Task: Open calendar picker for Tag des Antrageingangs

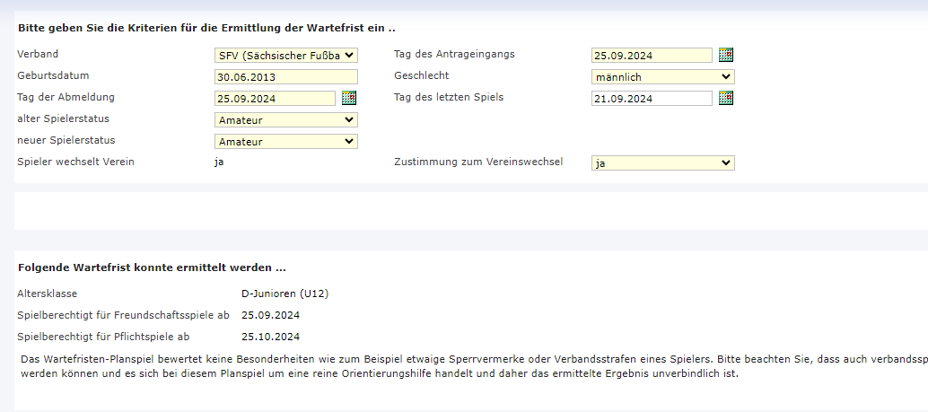Action: [x=726, y=55]
